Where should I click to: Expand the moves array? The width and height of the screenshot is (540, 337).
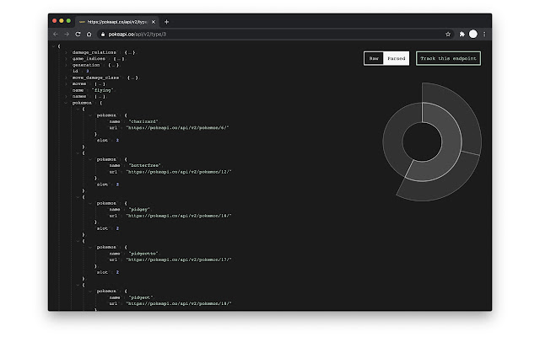point(66,84)
